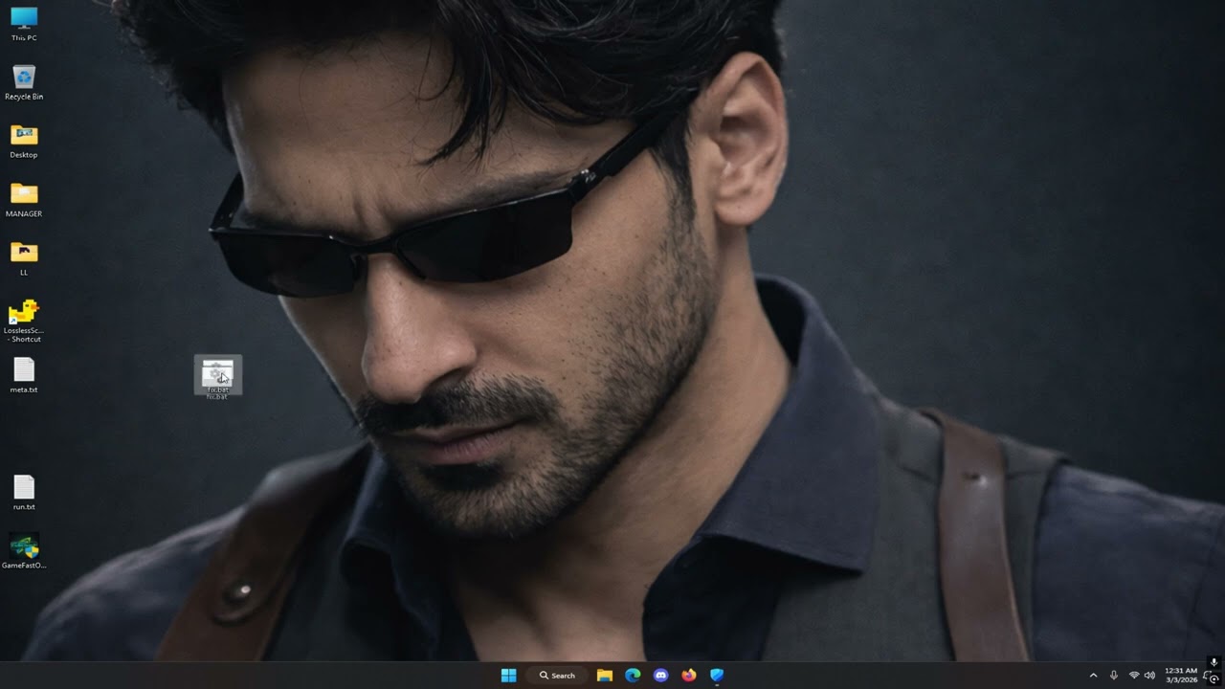Select the run.txt file icon
The height and width of the screenshot is (689, 1225).
(24, 493)
